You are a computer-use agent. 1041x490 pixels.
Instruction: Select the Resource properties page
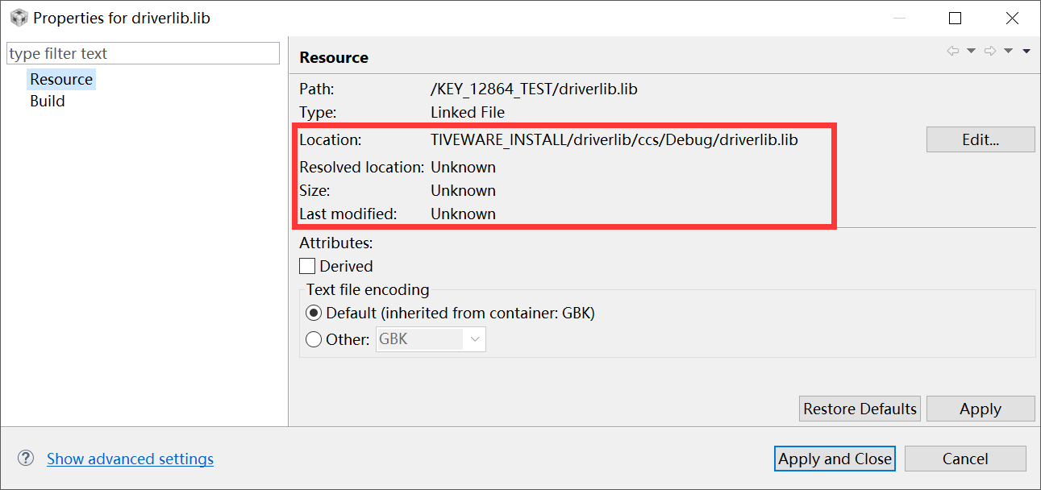coord(61,79)
